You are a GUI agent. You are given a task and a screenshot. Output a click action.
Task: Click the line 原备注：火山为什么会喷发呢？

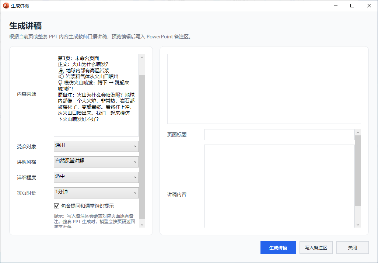tap(96, 95)
